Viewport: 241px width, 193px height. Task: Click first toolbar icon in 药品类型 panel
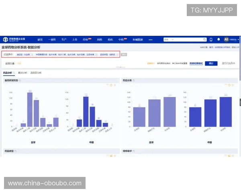click(x=107, y=156)
